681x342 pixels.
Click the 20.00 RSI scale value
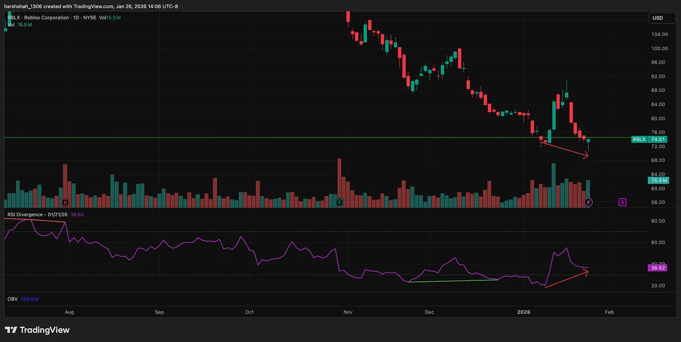658,286
